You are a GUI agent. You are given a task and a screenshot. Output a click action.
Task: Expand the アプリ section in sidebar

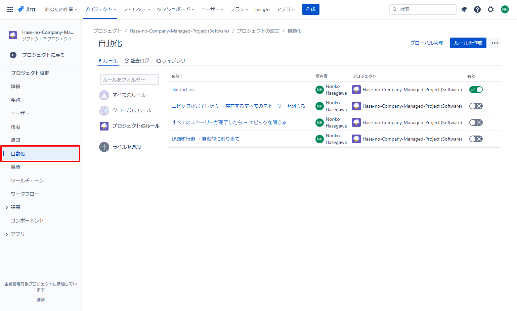coord(7,235)
